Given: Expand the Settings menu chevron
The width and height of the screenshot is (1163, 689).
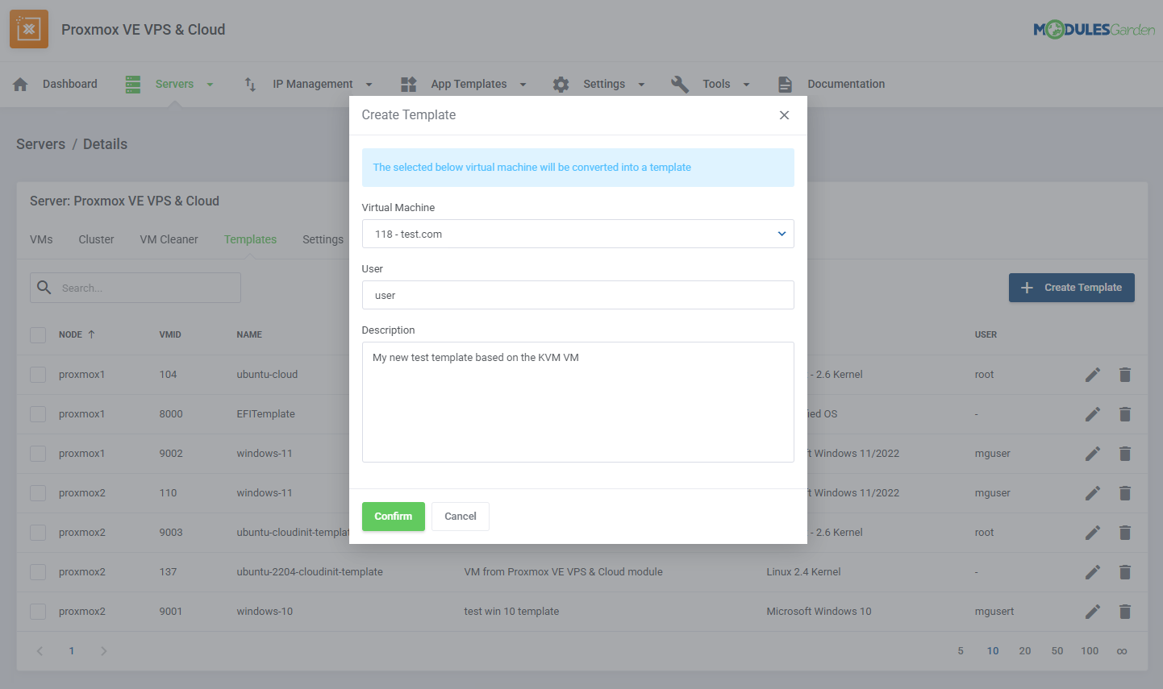Looking at the screenshot, I should [x=641, y=84].
